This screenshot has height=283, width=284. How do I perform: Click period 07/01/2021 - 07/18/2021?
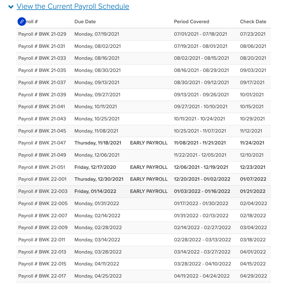coord(200,34)
